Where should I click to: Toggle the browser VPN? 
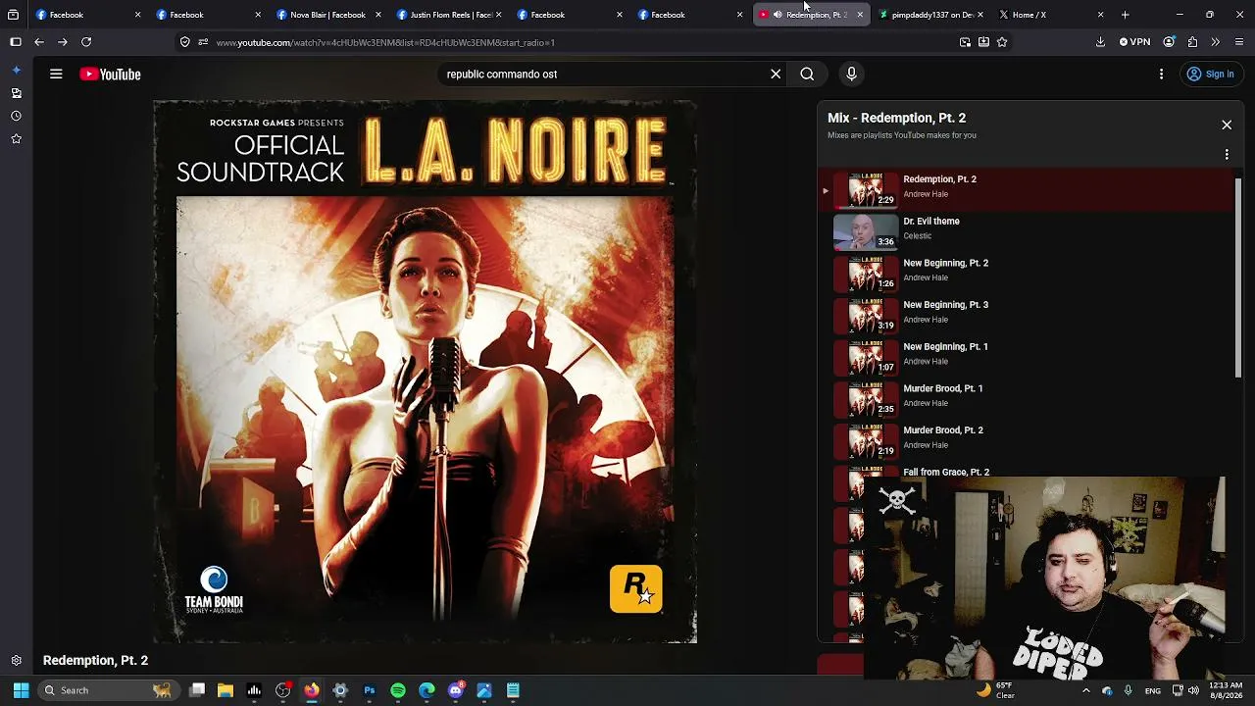click(x=1134, y=42)
